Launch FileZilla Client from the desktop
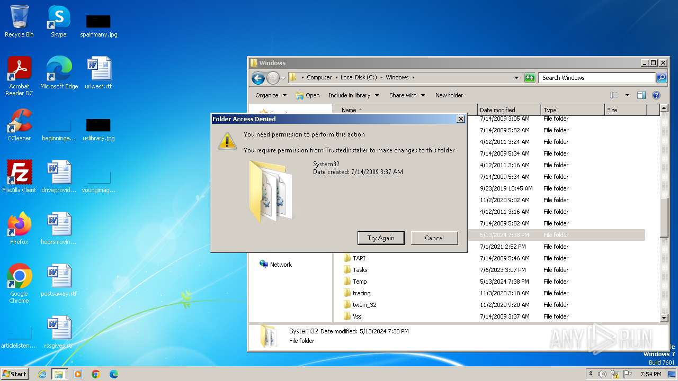The height and width of the screenshot is (381, 678). pos(19,176)
